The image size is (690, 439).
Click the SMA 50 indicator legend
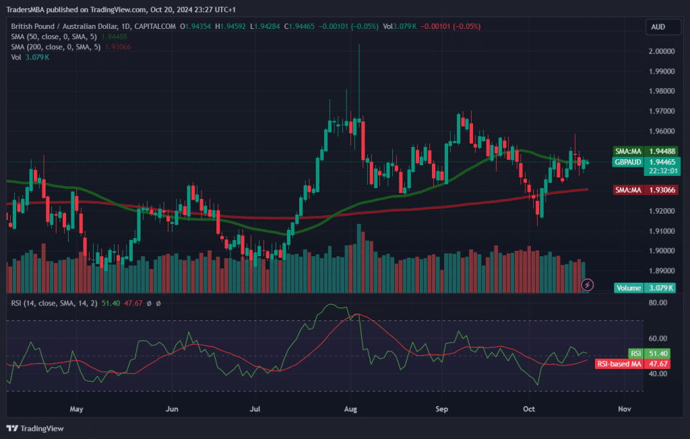pos(54,36)
